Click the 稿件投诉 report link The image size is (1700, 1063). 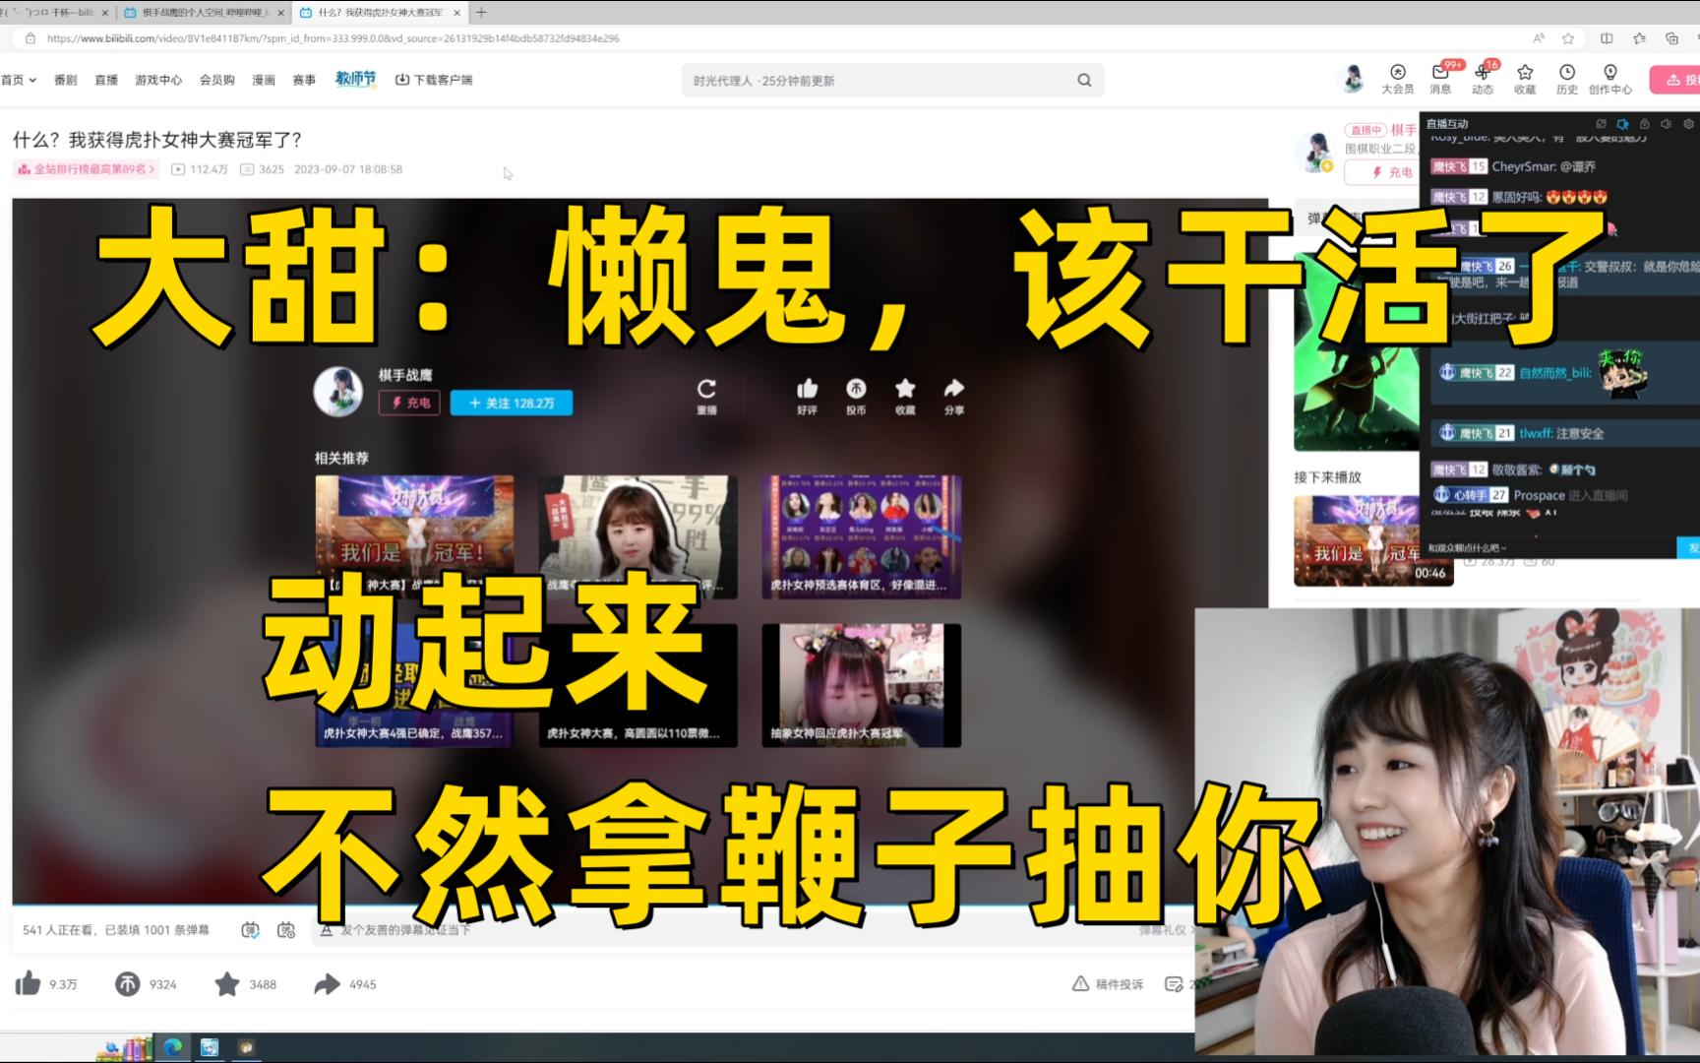click(x=1108, y=984)
